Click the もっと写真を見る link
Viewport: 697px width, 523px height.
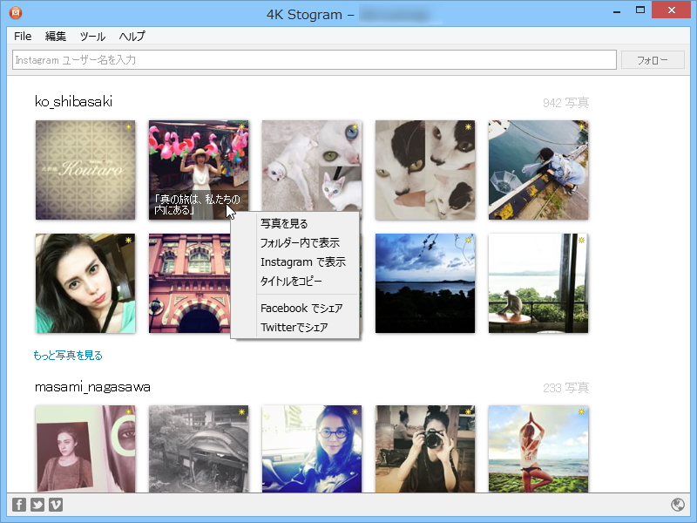[68, 356]
